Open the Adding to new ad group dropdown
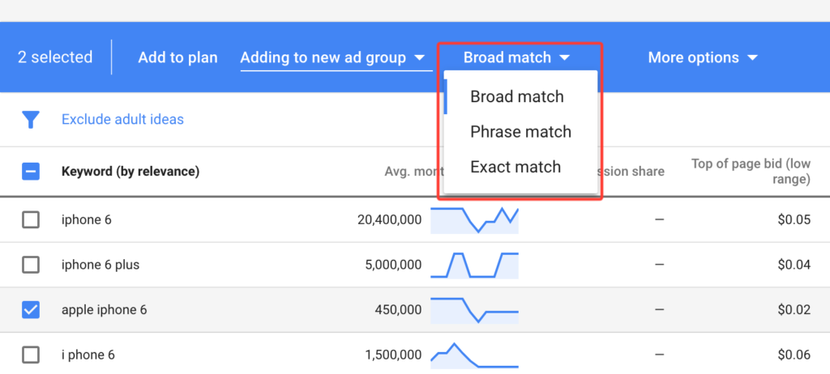The width and height of the screenshot is (830, 374). click(x=333, y=57)
